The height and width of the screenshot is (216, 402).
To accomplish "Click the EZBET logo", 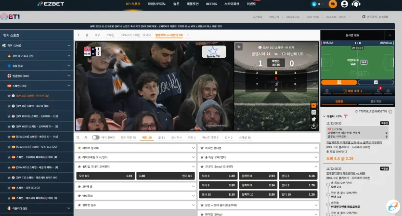I will (51, 4).
